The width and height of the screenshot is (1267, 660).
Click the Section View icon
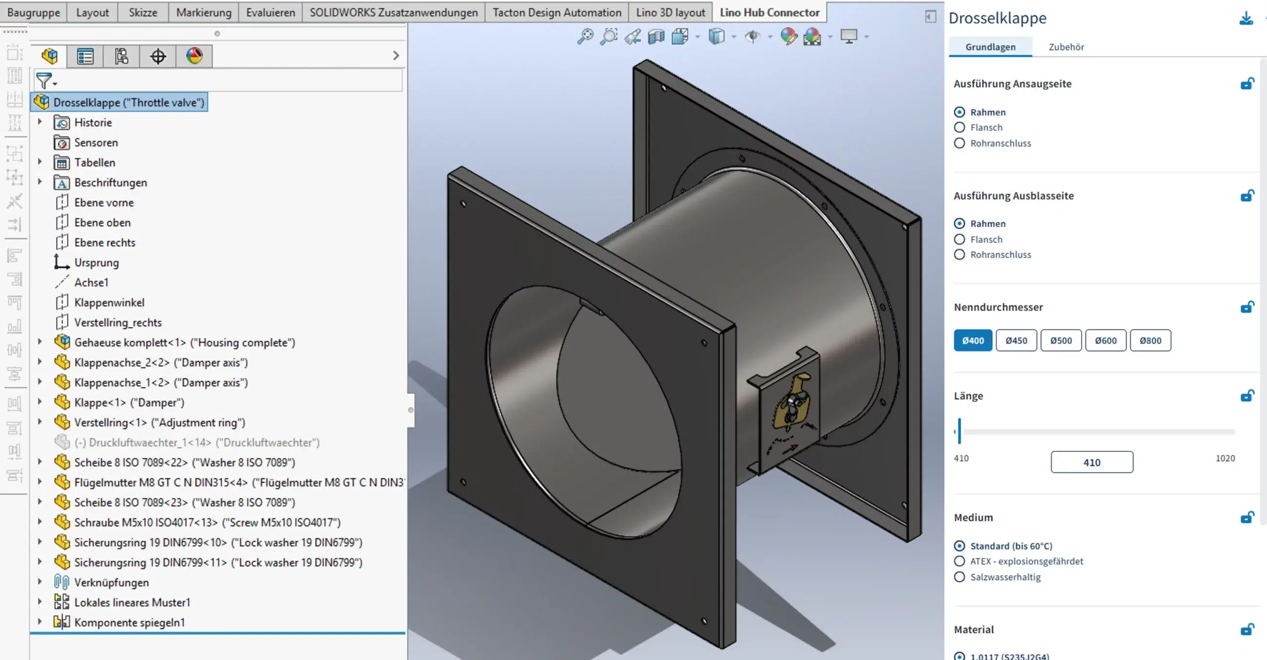tap(656, 37)
